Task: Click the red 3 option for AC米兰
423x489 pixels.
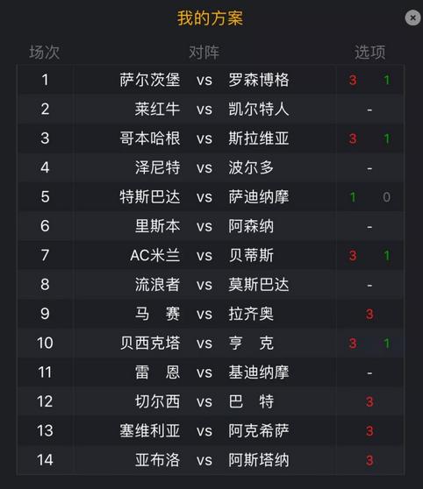Action: tap(353, 256)
